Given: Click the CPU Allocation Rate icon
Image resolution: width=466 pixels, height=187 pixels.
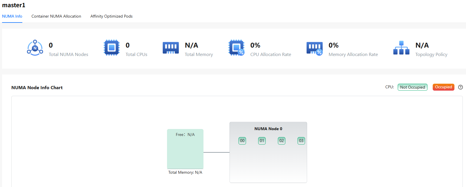Looking at the screenshot, I should (x=236, y=48).
